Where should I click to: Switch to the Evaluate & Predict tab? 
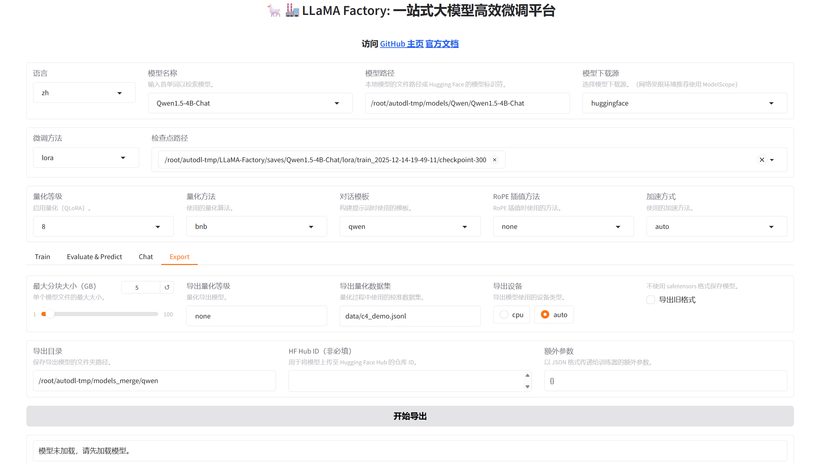(x=94, y=257)
